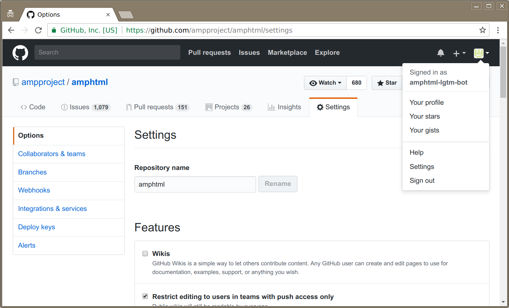Open a new browser tab

click(x=126, y=15)
